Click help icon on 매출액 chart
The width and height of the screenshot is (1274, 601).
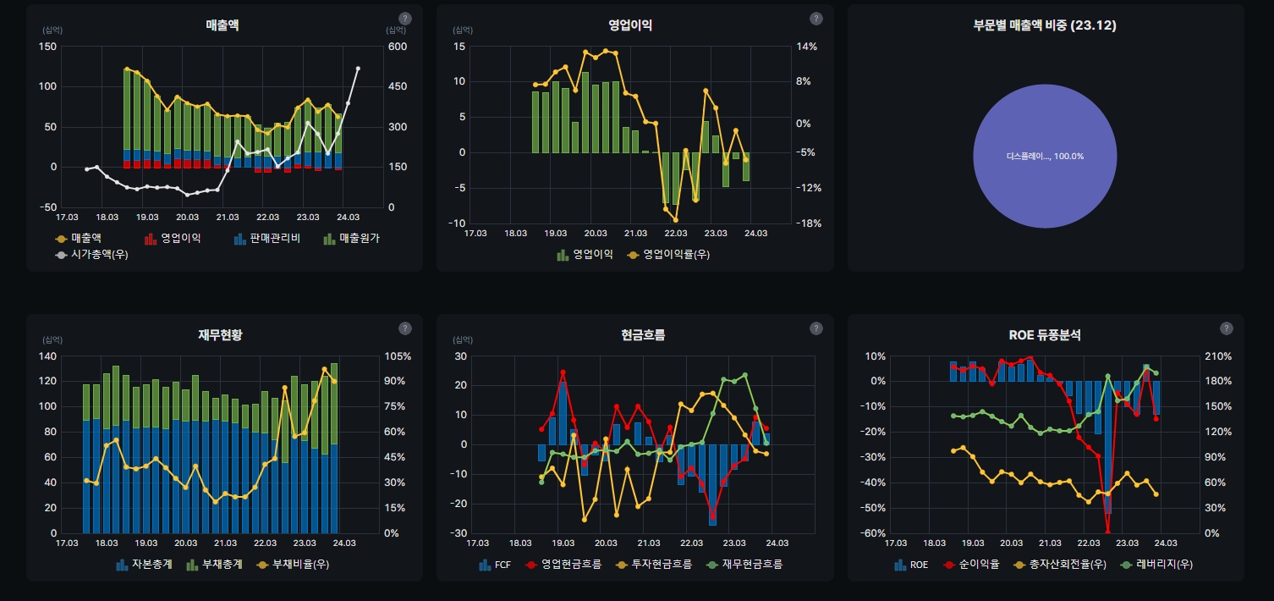405,19
